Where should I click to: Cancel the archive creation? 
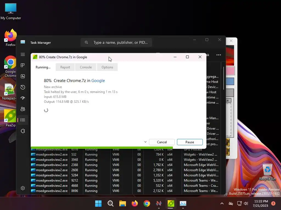coord(162,142)
